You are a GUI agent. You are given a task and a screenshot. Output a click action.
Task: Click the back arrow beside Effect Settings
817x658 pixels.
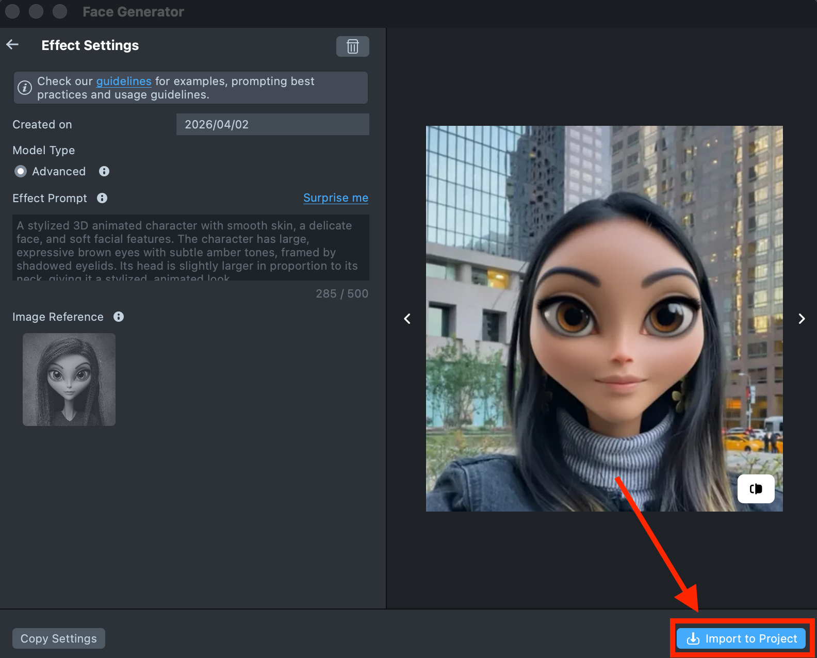point(13,45)
